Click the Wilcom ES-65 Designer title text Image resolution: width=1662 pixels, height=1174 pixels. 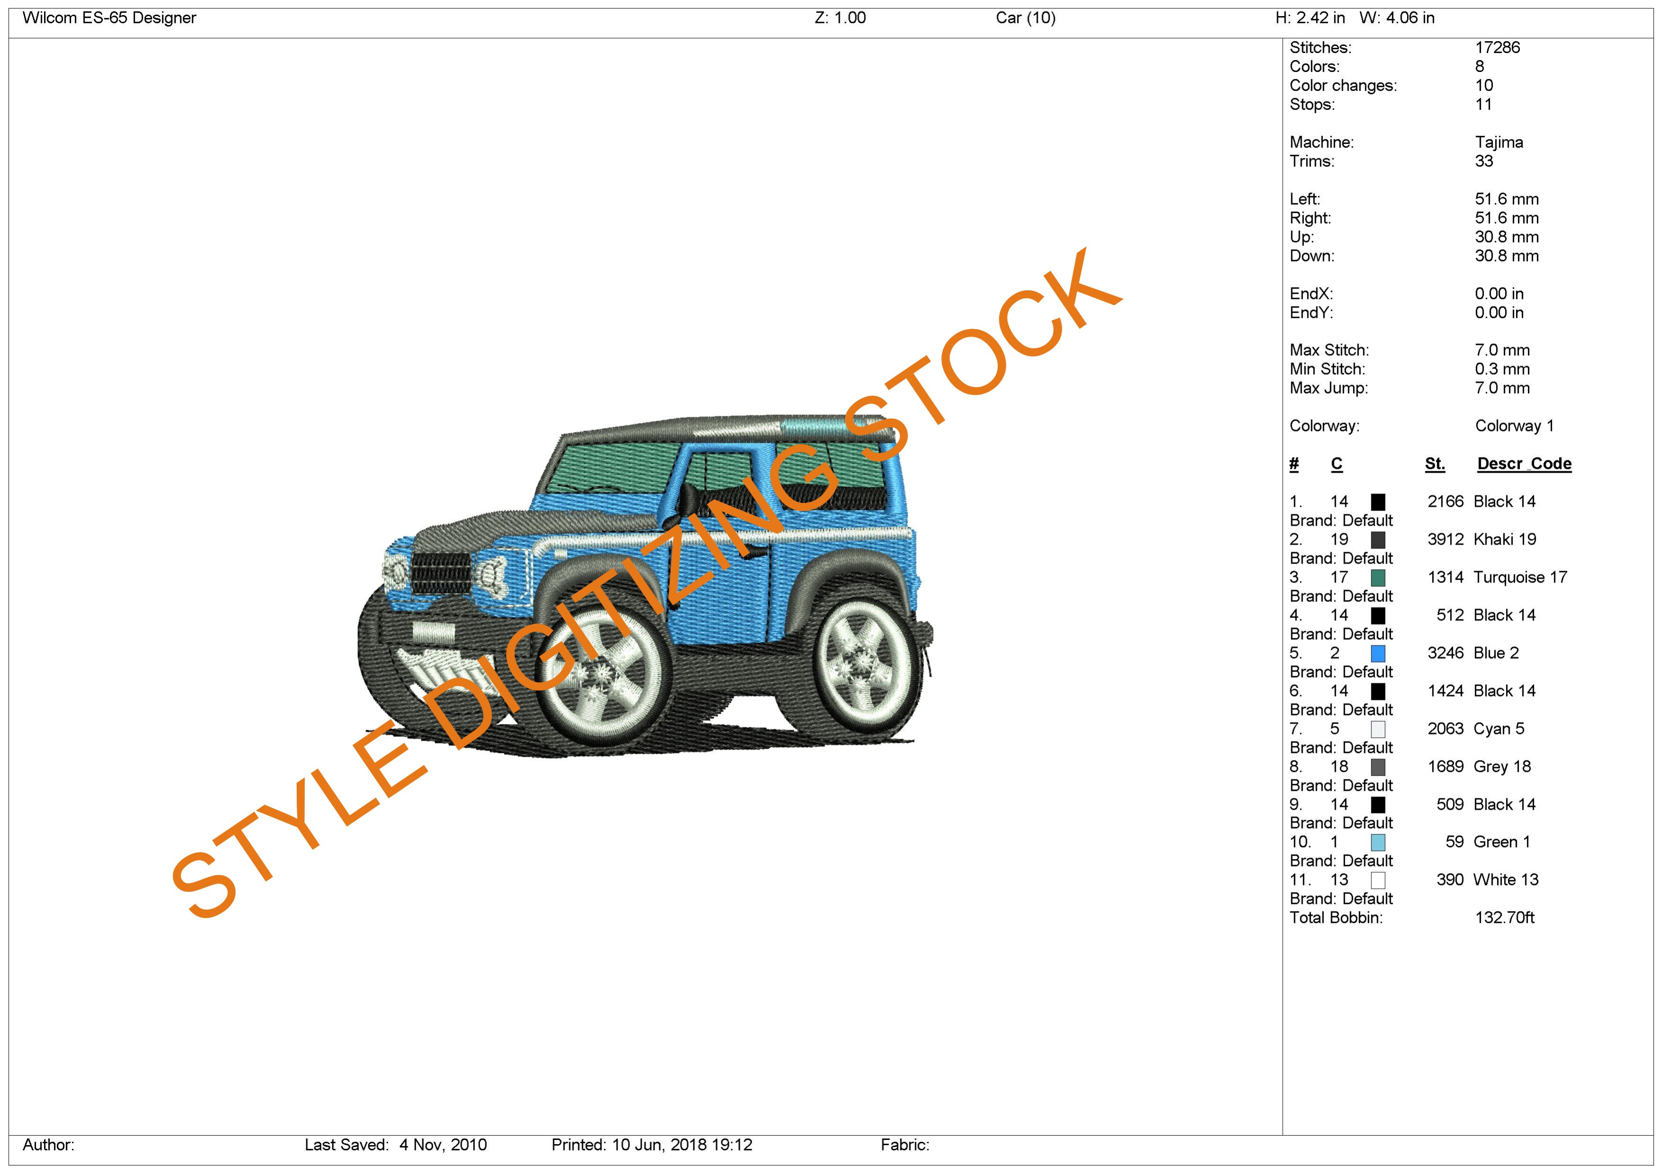(x=109, y=18)
